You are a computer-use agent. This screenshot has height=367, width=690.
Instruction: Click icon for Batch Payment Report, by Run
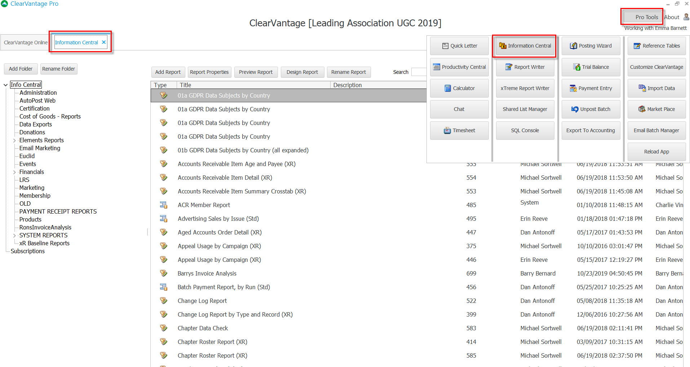[x=164, y=287]
